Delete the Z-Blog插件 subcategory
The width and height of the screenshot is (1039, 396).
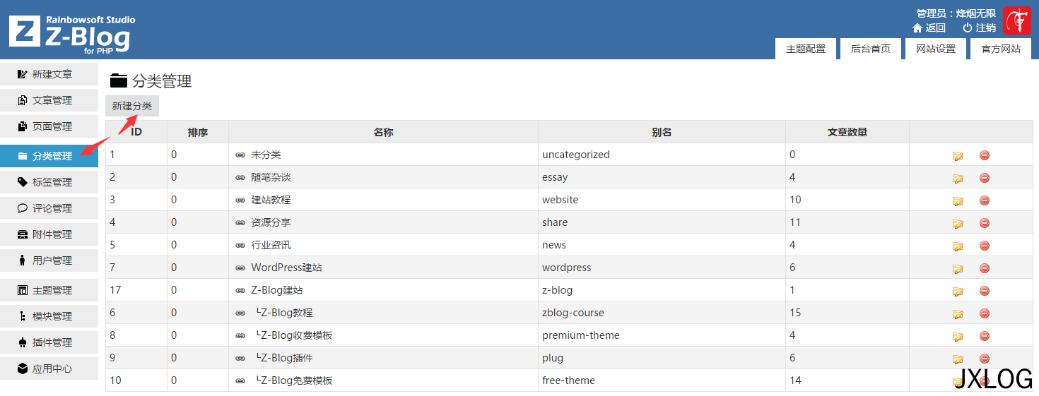click(x=985, y=359)
